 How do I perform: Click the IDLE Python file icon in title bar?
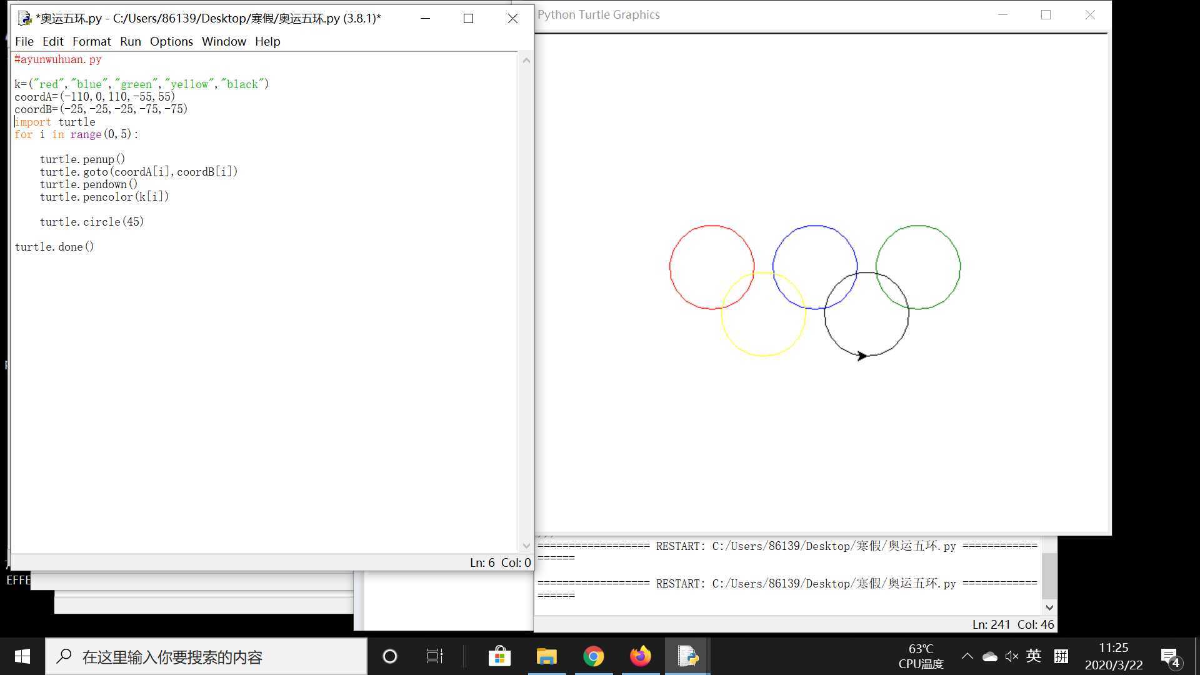[25, 18]
